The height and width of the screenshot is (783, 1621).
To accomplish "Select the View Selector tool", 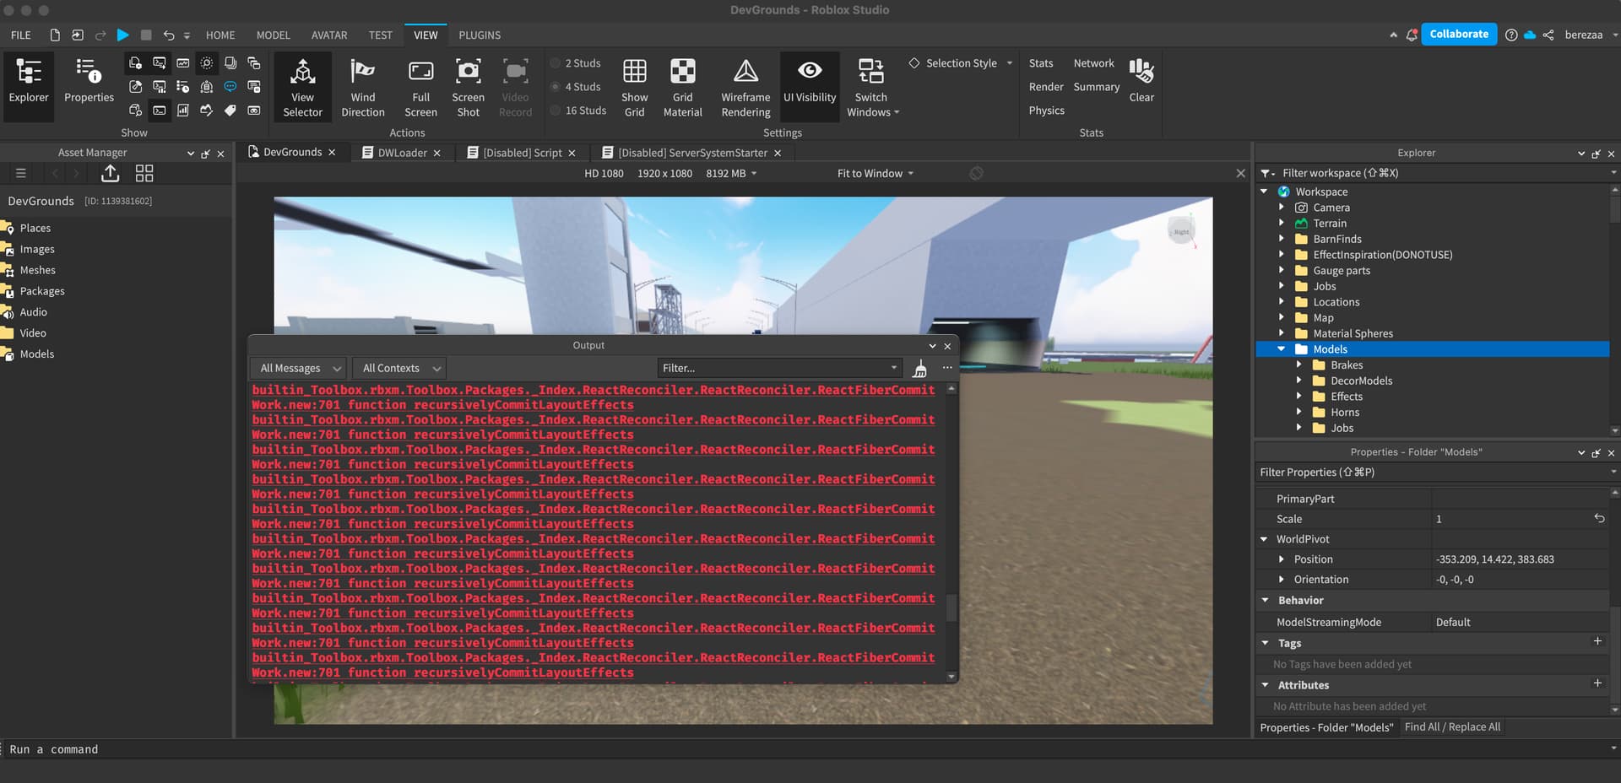I will coord(302,84).
